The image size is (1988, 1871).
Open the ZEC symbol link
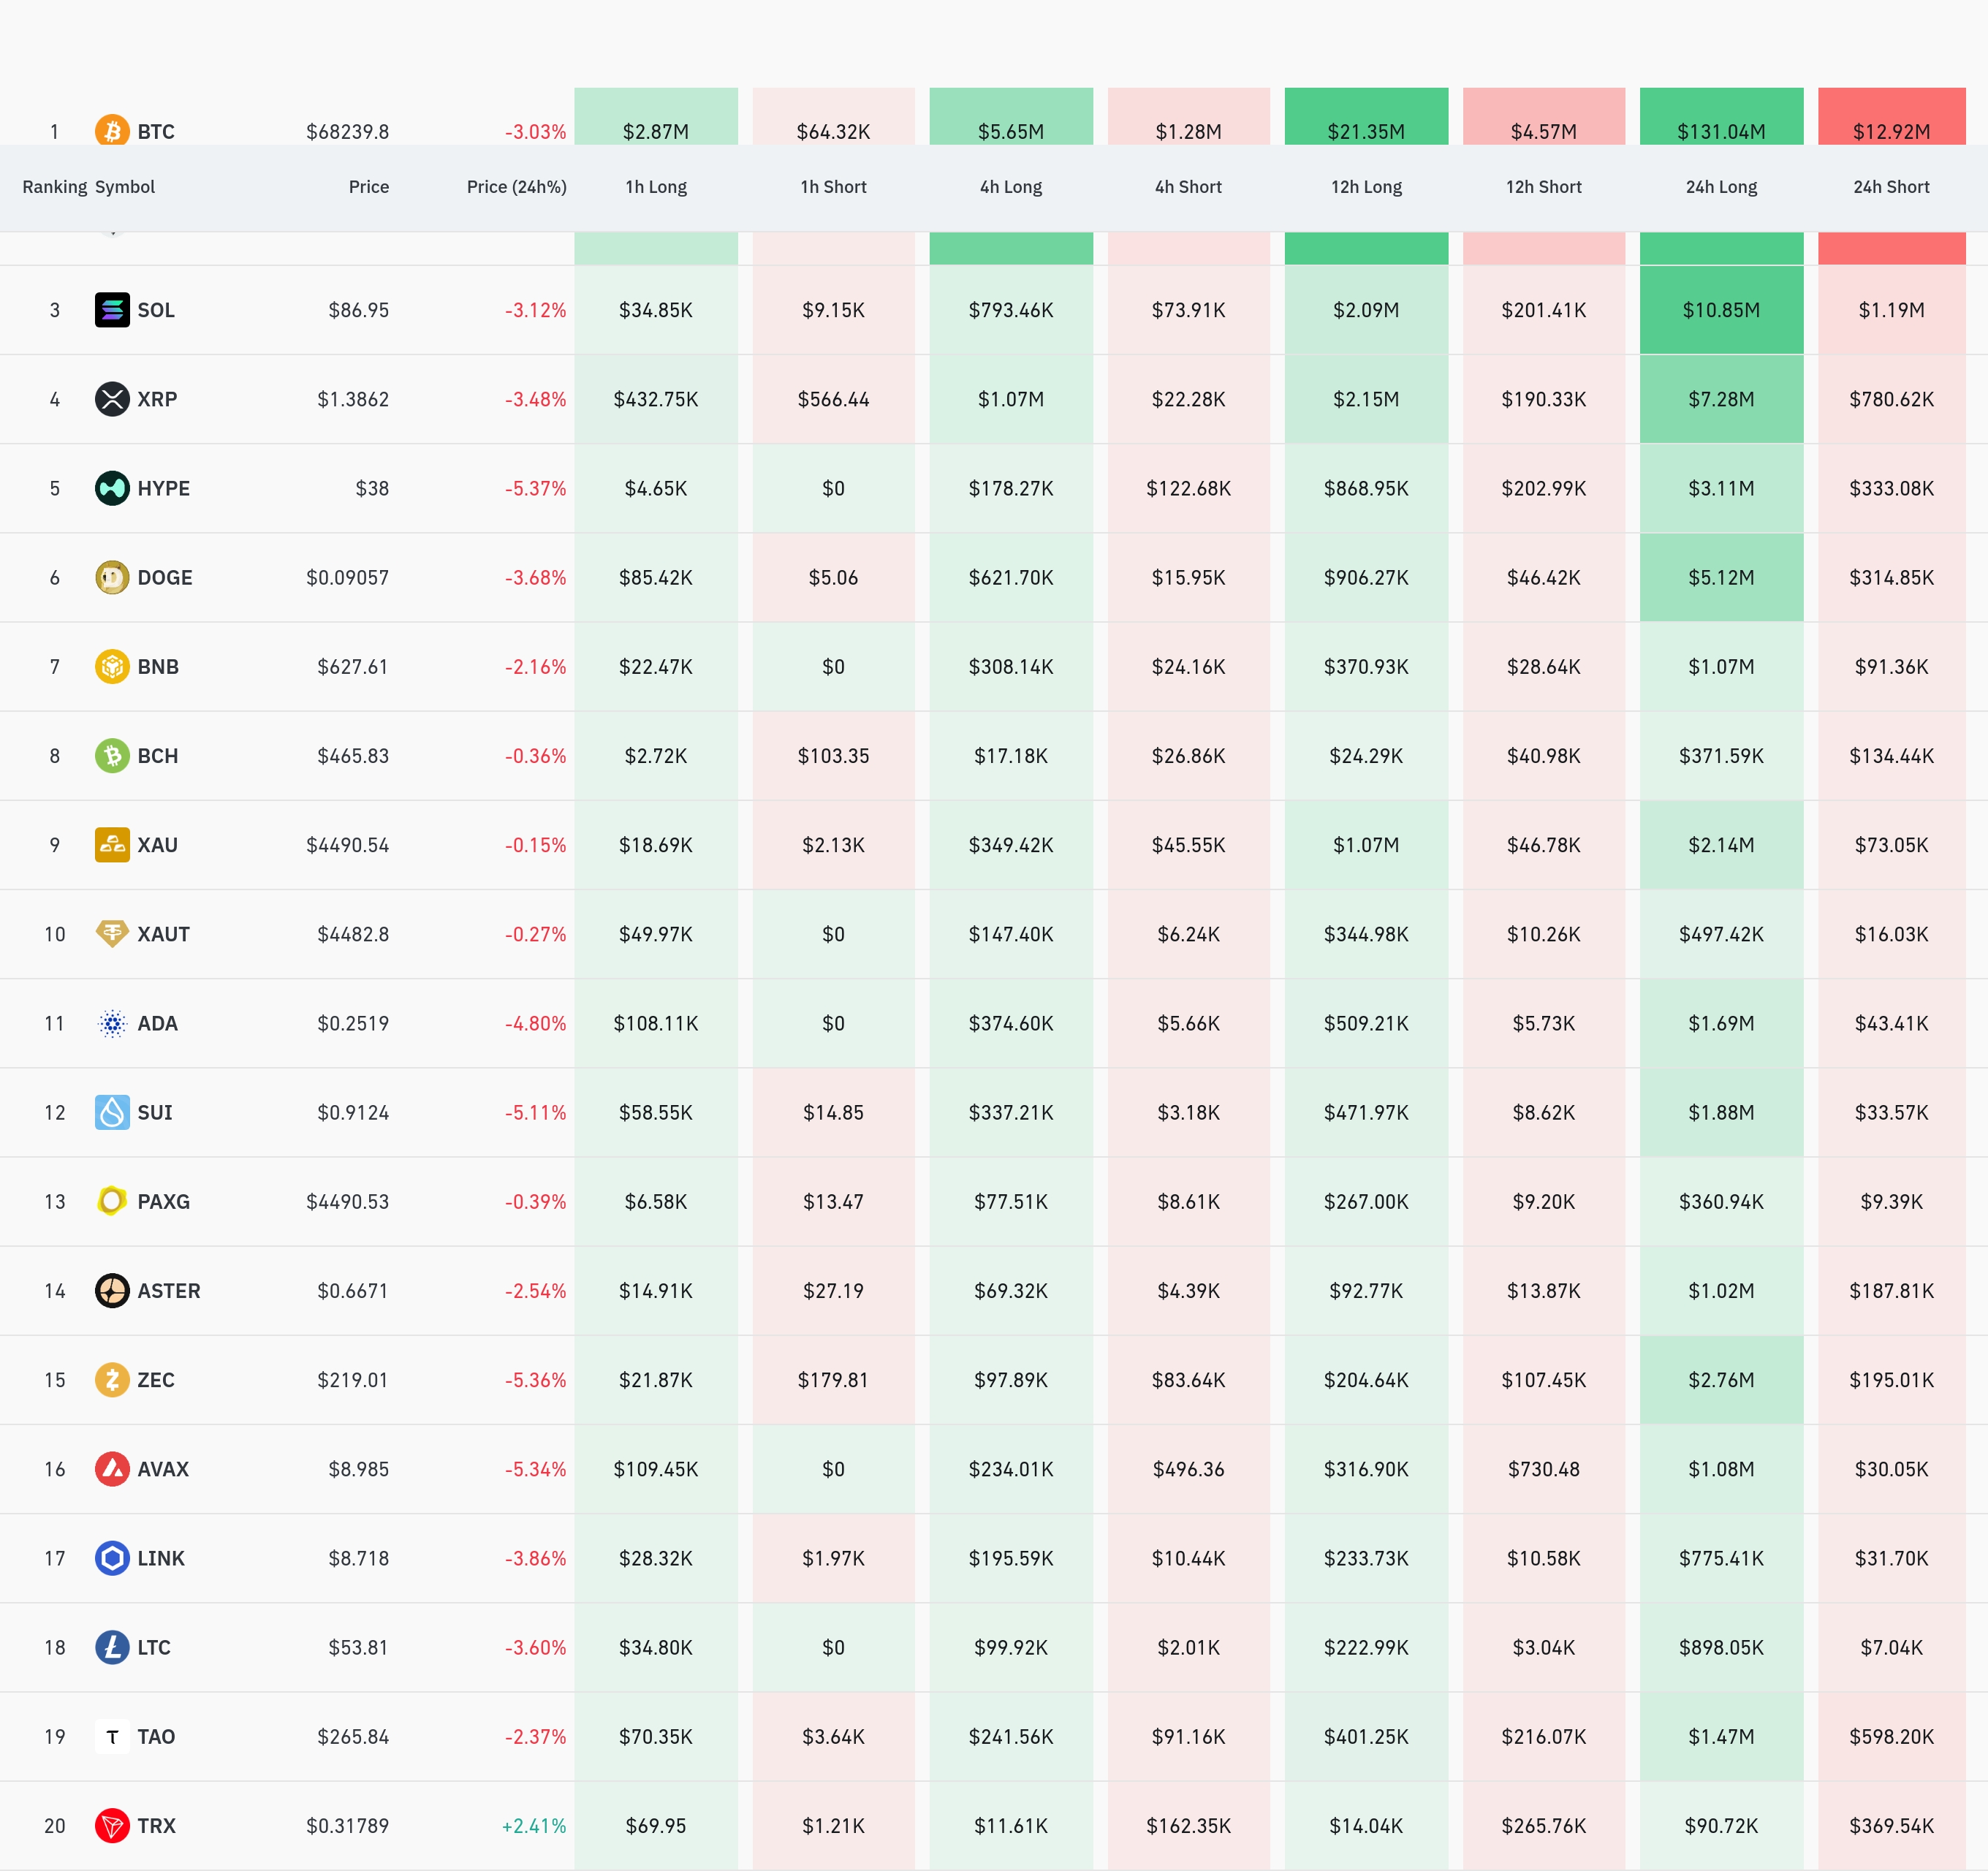coord(156,1380)
